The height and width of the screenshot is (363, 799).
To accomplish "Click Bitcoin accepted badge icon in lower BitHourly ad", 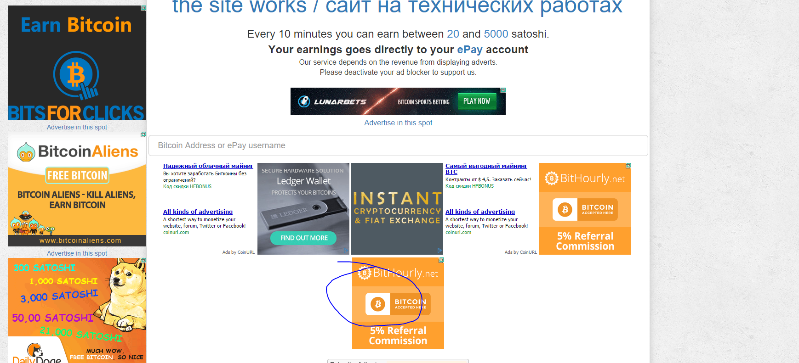I will click(378, 304).
